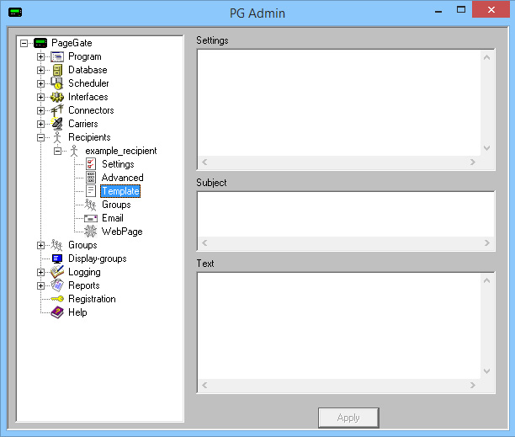Open the recipient Settings tree label

click(x=118, y=164)
